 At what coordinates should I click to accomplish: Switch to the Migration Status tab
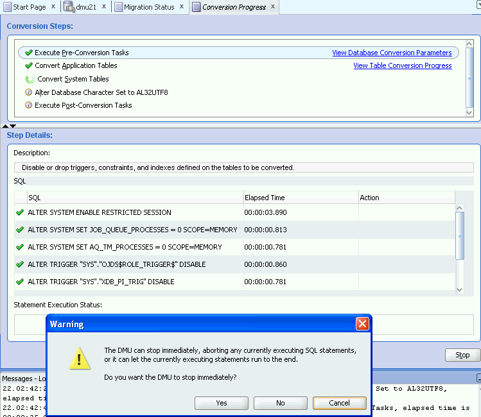[148, 7]
